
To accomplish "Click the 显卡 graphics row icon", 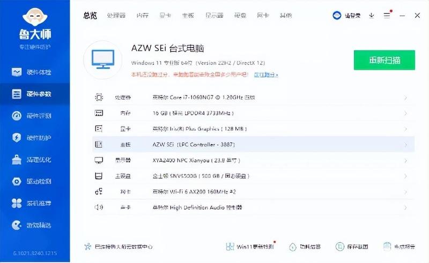I will 99,129.
